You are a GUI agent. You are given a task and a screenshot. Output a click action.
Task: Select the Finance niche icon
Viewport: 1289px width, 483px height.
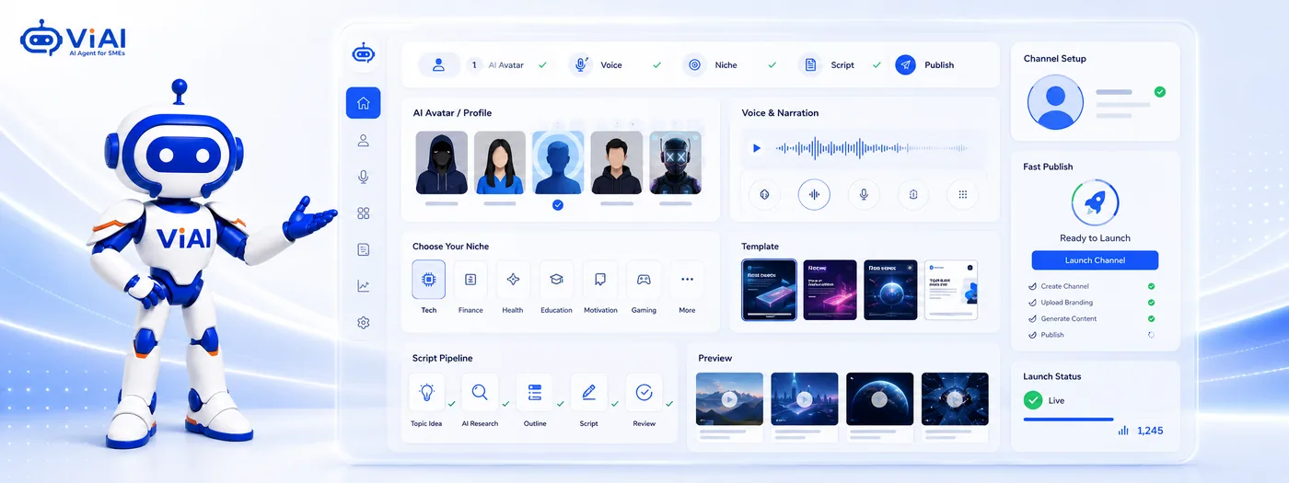[470, 280]
